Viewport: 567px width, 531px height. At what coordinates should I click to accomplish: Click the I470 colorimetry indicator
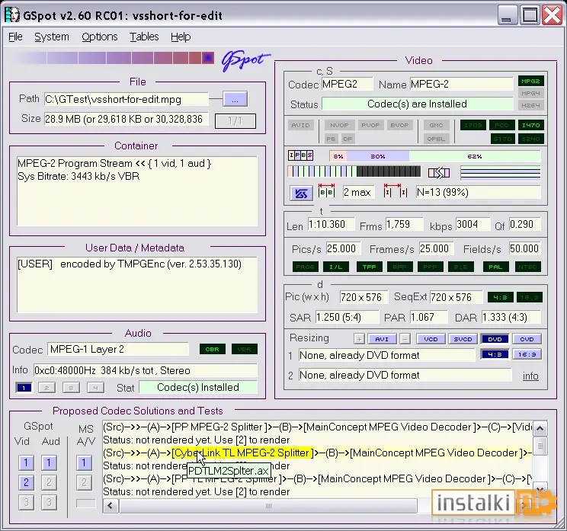click(x=530, y=125)
